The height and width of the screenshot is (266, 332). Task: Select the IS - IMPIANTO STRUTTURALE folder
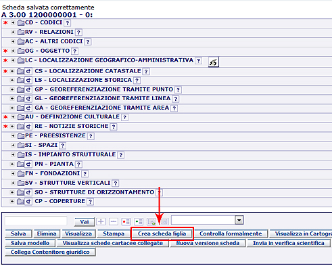coord(21,154)
